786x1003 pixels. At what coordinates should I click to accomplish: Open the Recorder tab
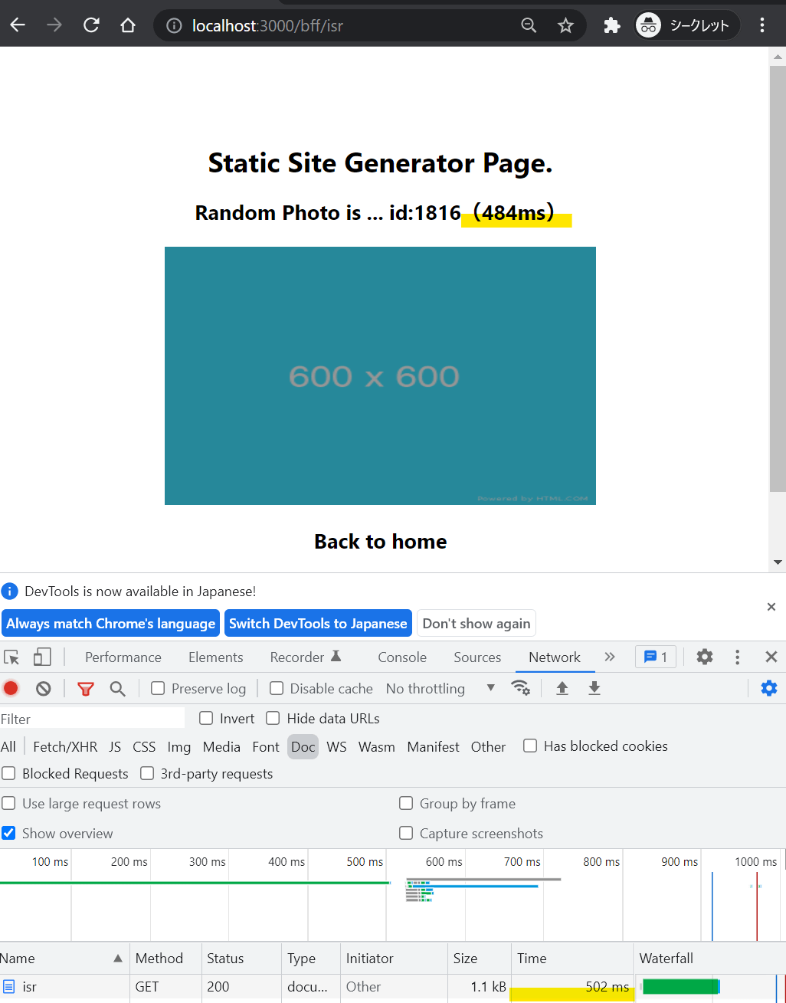pos(306,657)
